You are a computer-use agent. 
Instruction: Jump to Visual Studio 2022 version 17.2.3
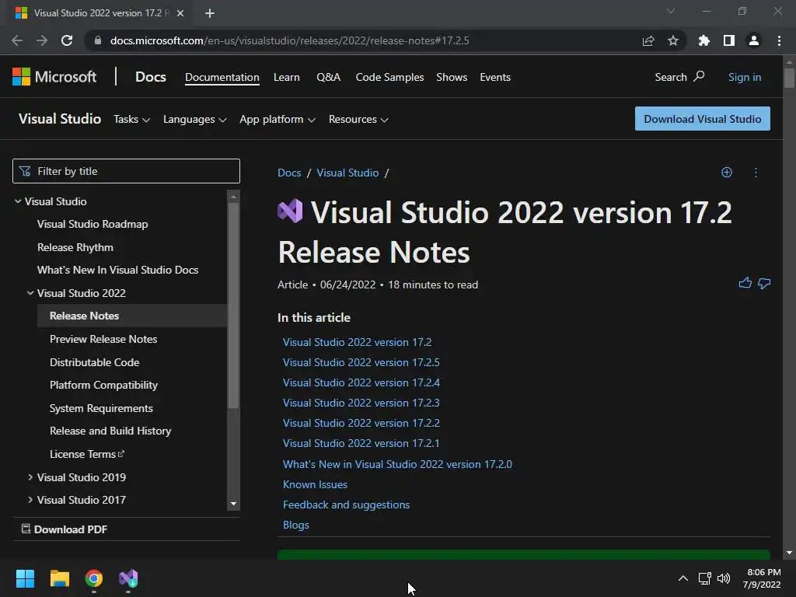pyautogui.click(x=361, y=403)
